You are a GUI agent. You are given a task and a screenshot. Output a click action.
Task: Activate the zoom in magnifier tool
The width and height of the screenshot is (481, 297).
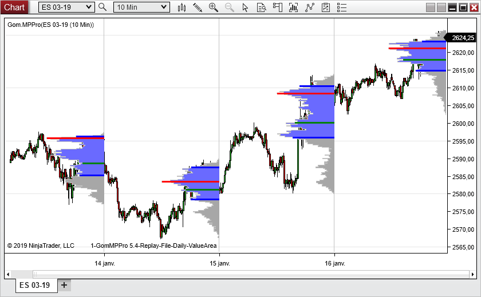point(213,7)
